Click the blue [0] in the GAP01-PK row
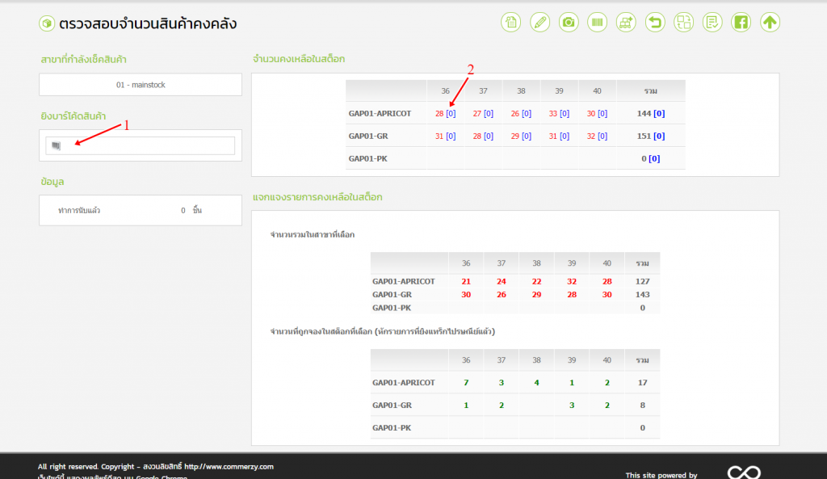The height and width of the screenshot is (479, 827). (654, 159)
